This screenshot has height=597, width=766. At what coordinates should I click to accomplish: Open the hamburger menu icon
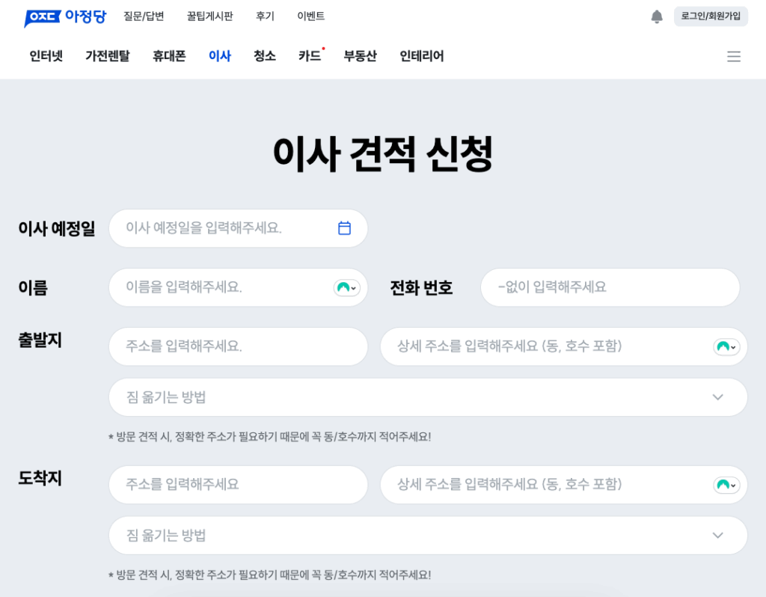[733, 56]
